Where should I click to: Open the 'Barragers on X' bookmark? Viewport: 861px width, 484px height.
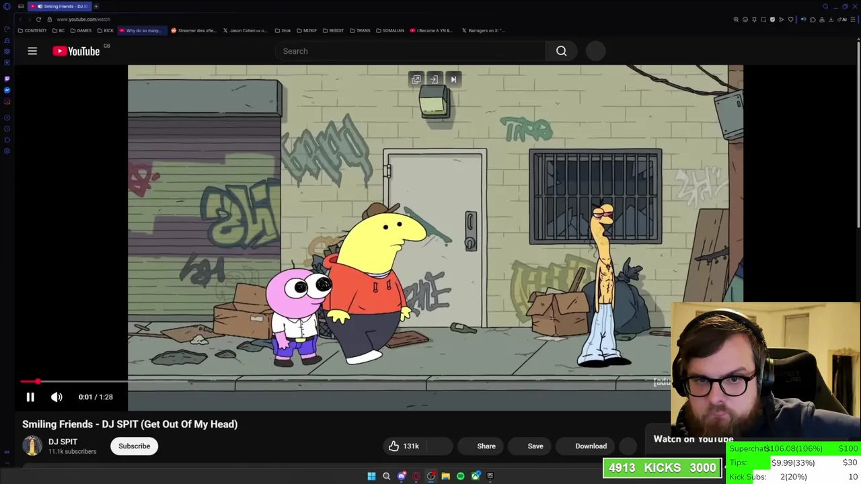[x=483, y=30]
